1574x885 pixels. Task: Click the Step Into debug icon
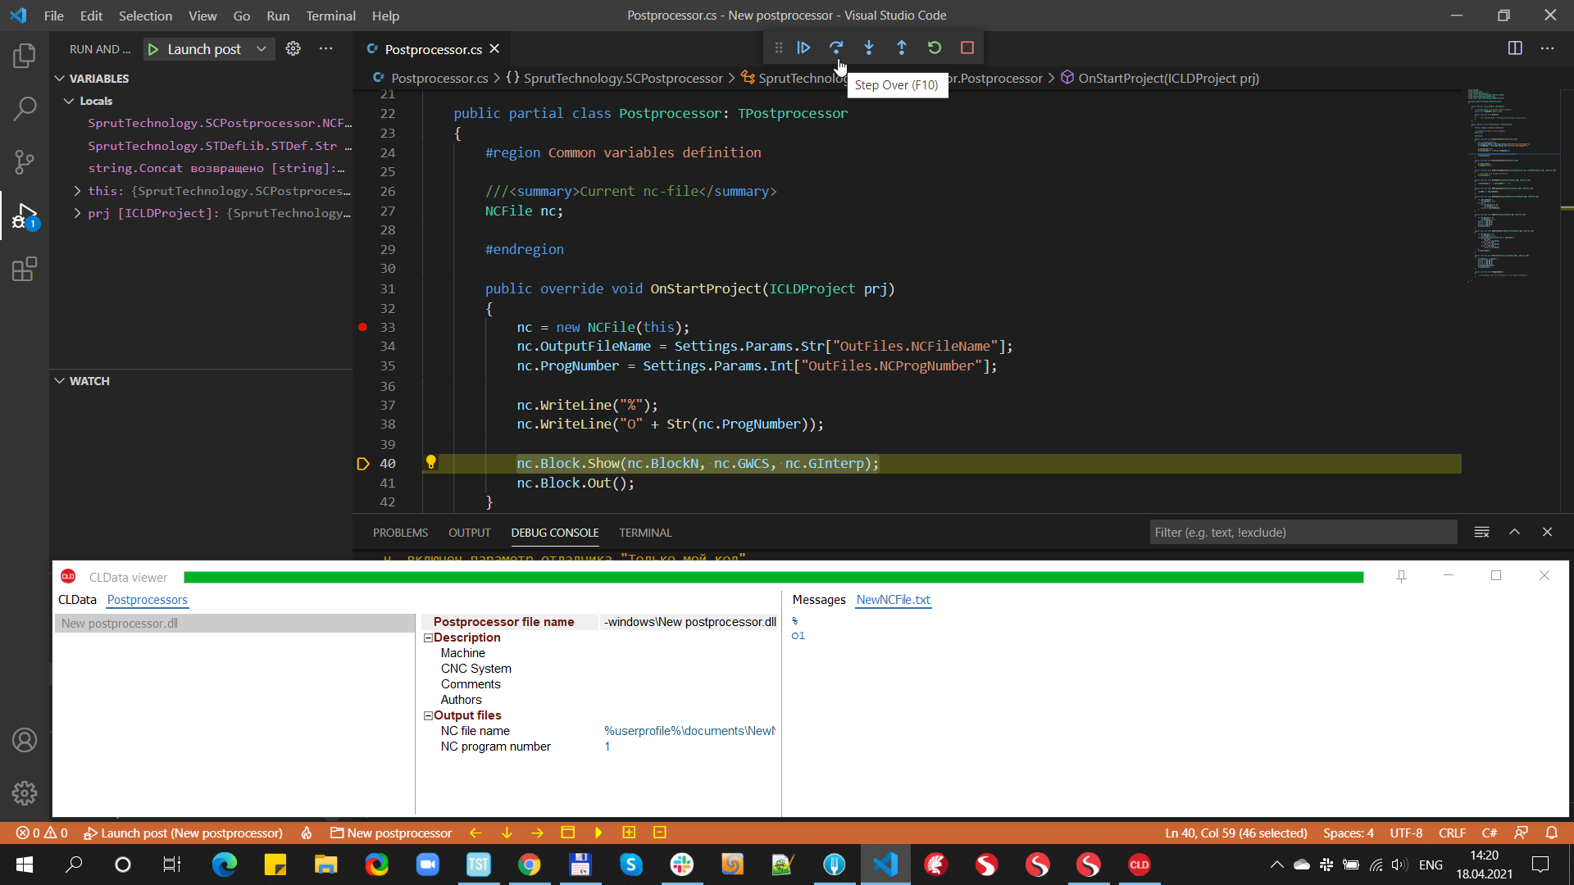(869, 48)
